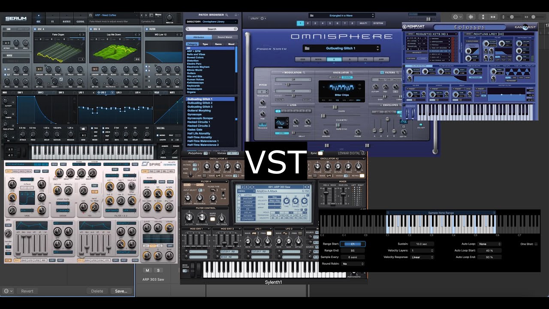
Task: Open the Omnisphere Basic 12db Lowpass dropdown
Action: pos(387,79)
